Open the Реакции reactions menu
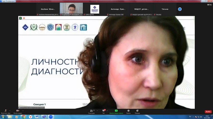Viewport: 213px width, 119px height. tap(137, 111)
